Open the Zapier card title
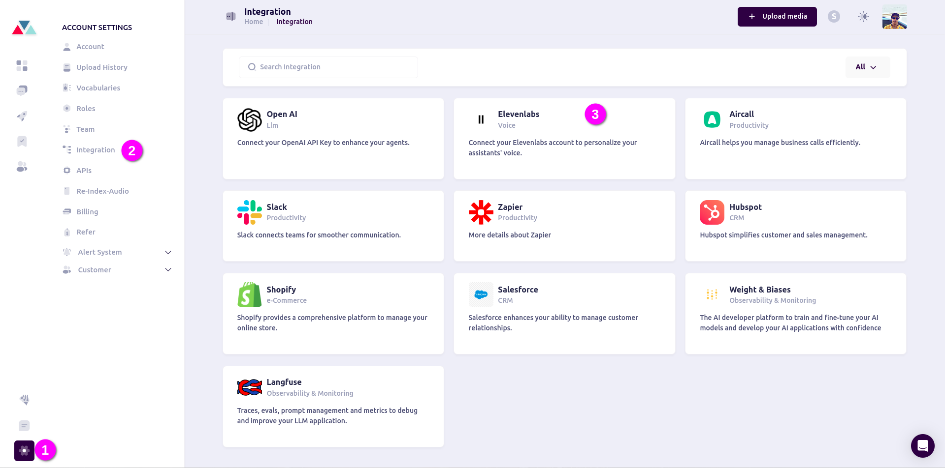The image size is (945, 468). click(x=510, y=207)
